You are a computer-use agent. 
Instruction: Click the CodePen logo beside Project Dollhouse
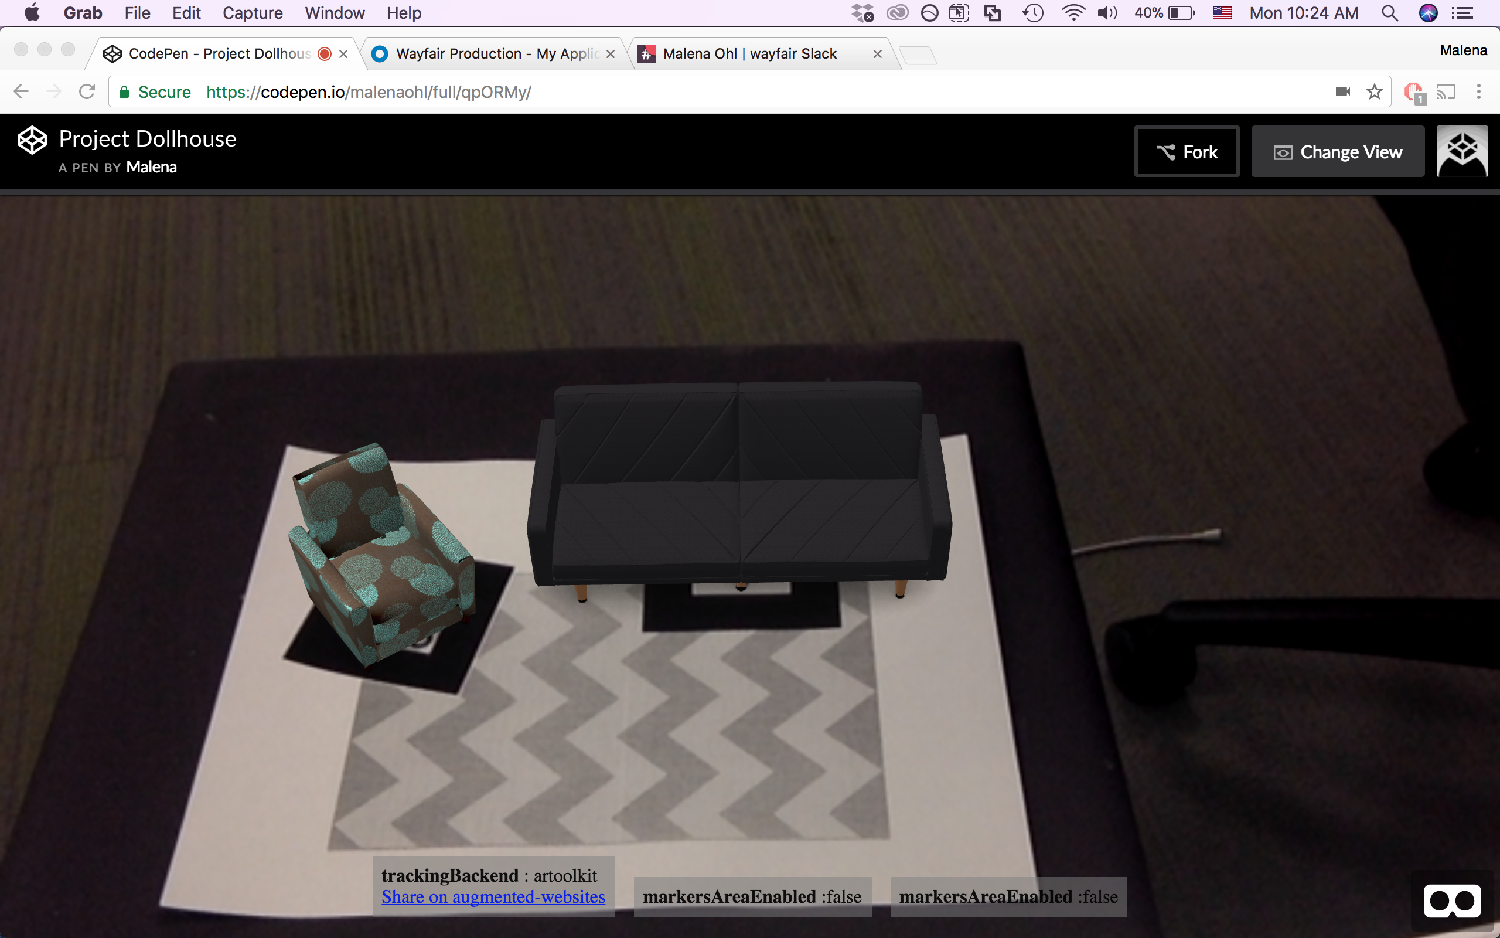(32, 140)
